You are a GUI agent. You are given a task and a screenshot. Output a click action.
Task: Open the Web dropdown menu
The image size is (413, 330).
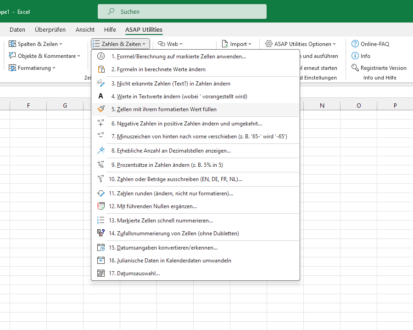pos(170,44)
